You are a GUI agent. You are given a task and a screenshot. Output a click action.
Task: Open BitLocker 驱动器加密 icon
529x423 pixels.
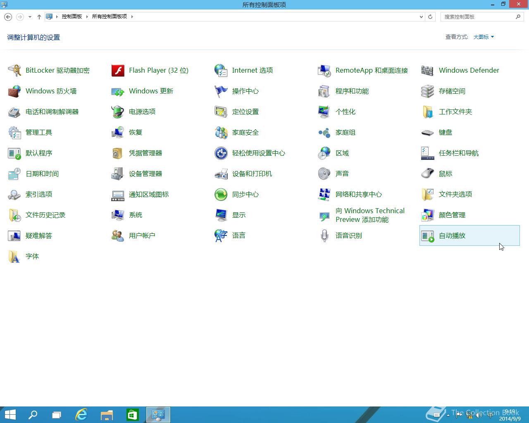coord(14,70)
